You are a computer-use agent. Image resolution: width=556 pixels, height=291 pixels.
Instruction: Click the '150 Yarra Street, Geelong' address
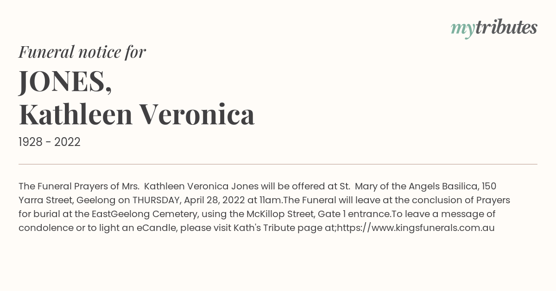click(x=258, y=193)
